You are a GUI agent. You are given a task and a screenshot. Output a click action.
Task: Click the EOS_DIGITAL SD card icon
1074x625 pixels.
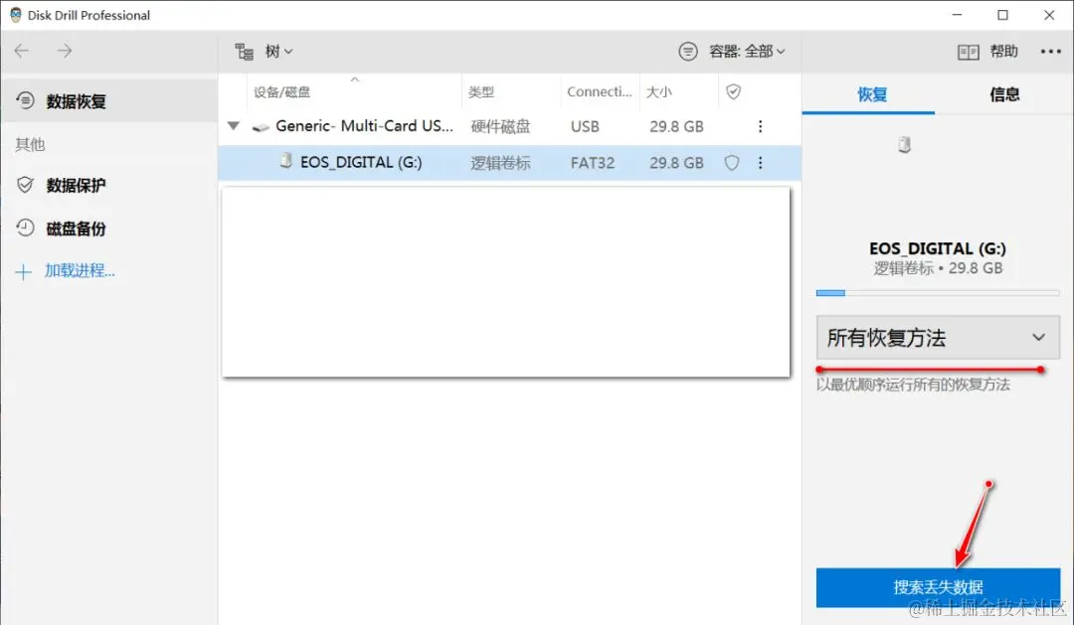286,161
